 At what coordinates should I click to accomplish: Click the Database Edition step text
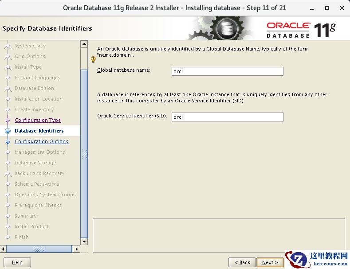pos(34,88)
